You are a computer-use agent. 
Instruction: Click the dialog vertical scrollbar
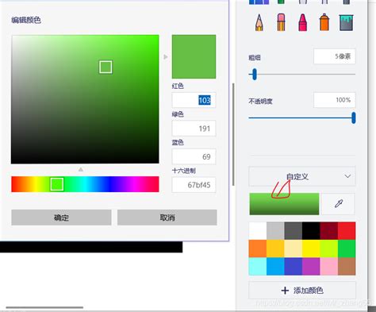(x=233, y=134)
